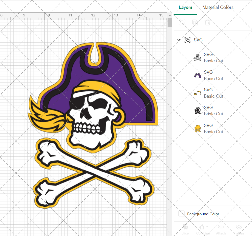Screen dimensions: 252x236
Task: Click the vertical scrollbar thumb
Action: point(170,22)
